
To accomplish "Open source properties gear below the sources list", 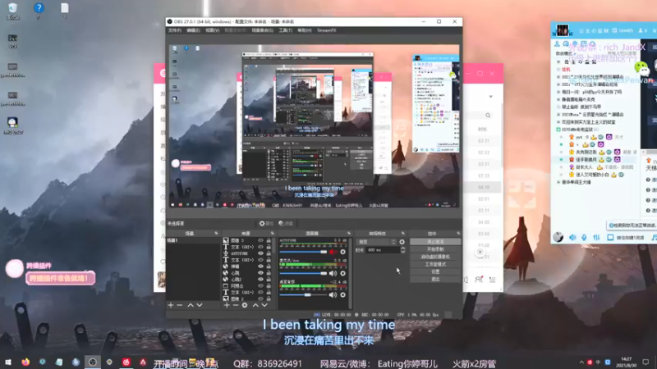I will coord(245,305).
